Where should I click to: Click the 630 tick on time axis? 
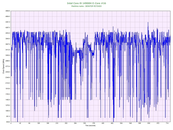[149, 123]
